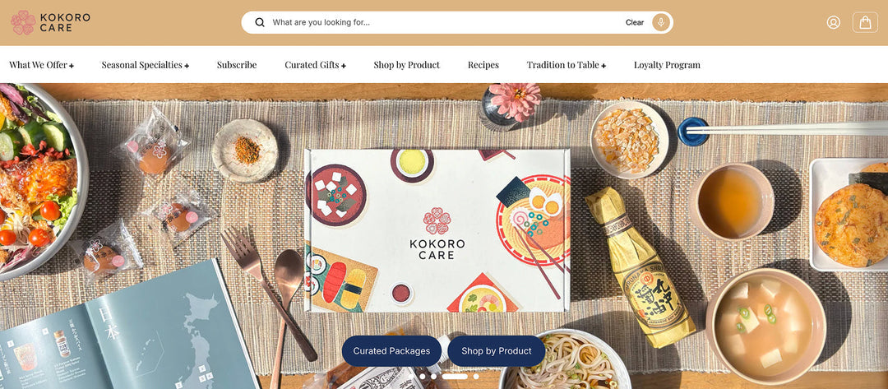The image size is (888, 389).
Task: Expand the Seasonal Specialties menu
Action: click(x=146, y=65)
